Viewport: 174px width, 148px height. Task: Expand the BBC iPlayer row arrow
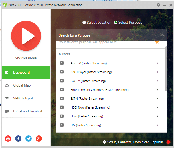tap(157, 72)
